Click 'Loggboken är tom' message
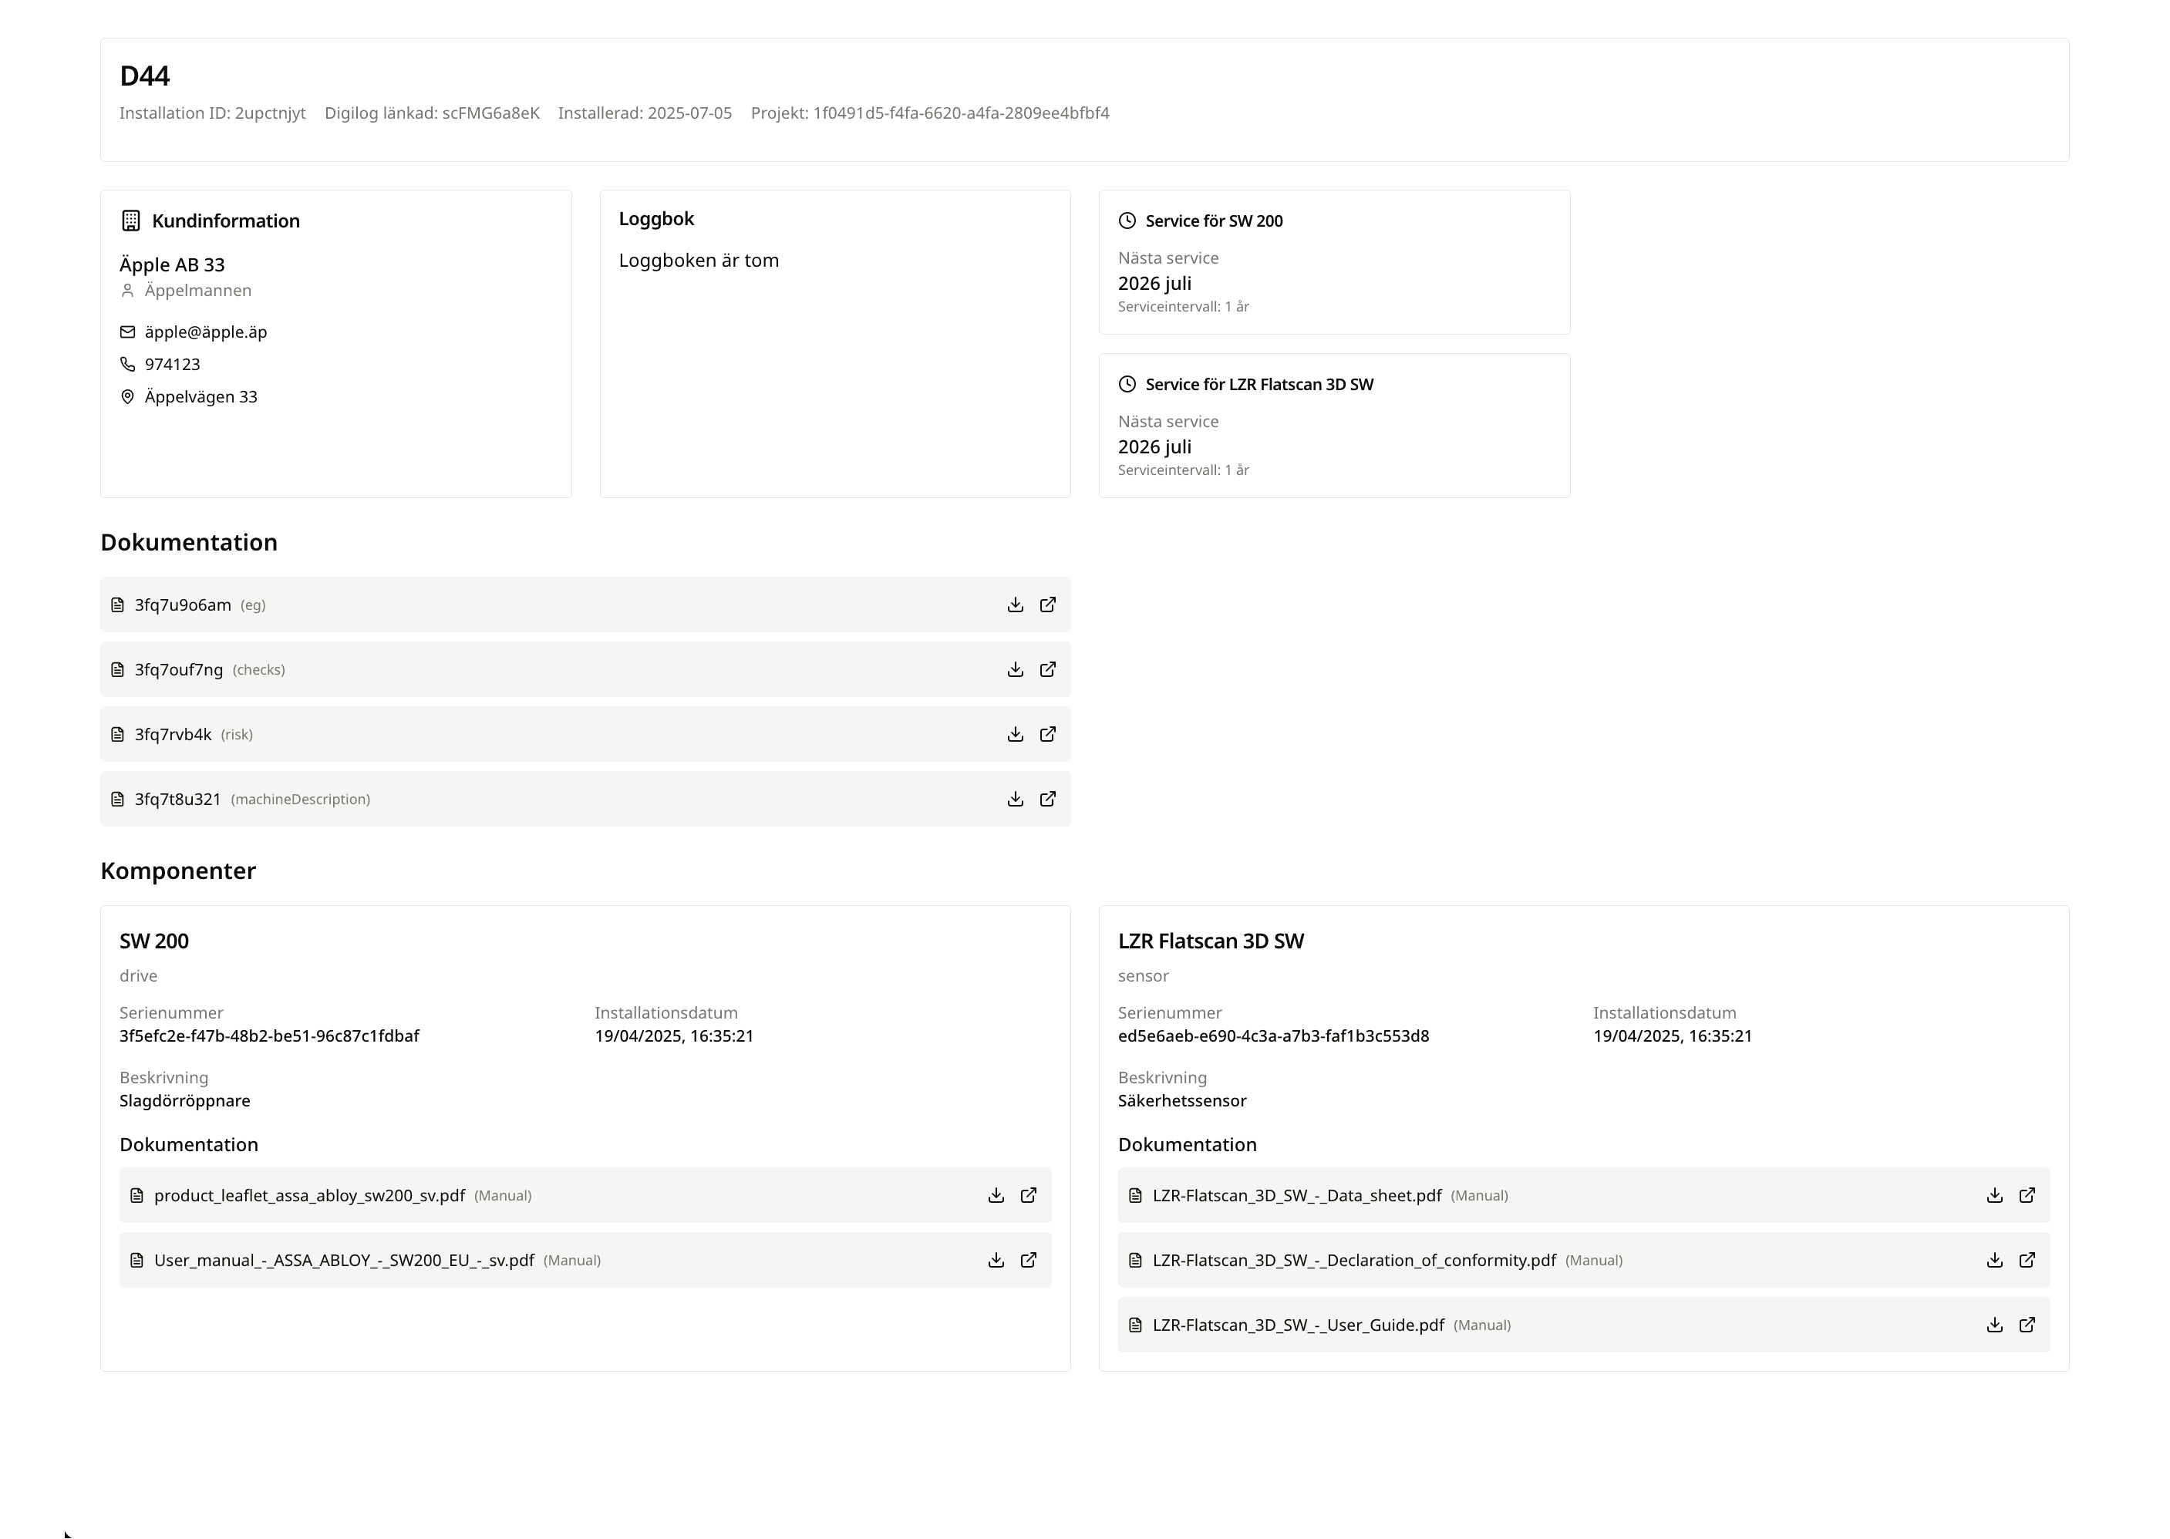 pos(699,261)
